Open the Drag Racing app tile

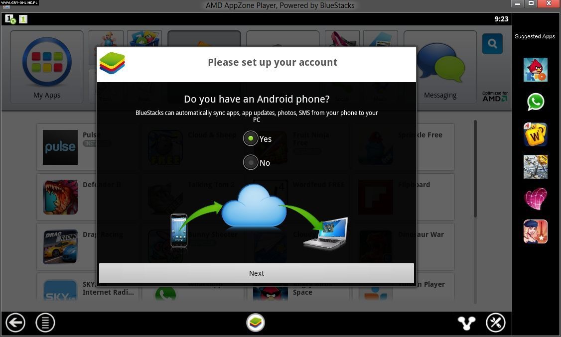60,246
